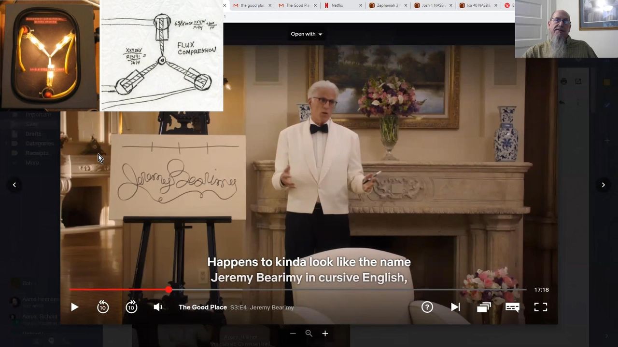This screenshot has height=347, width=618.
Task: Expand the Open with dropdown
Action: pyautogui.click(x=307, y=34)
